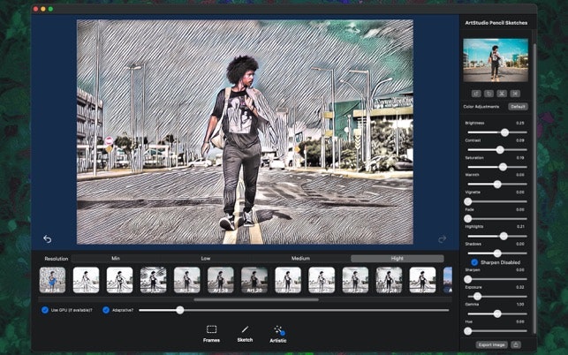Image resolution: width=568 pixels, height=355 pixels.
Task: Click the slider next to the Adaptive checkbox
Action: (x=294, y=310)
